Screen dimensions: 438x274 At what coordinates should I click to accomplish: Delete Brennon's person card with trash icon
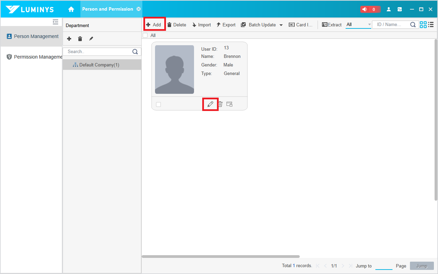point(220,104)
